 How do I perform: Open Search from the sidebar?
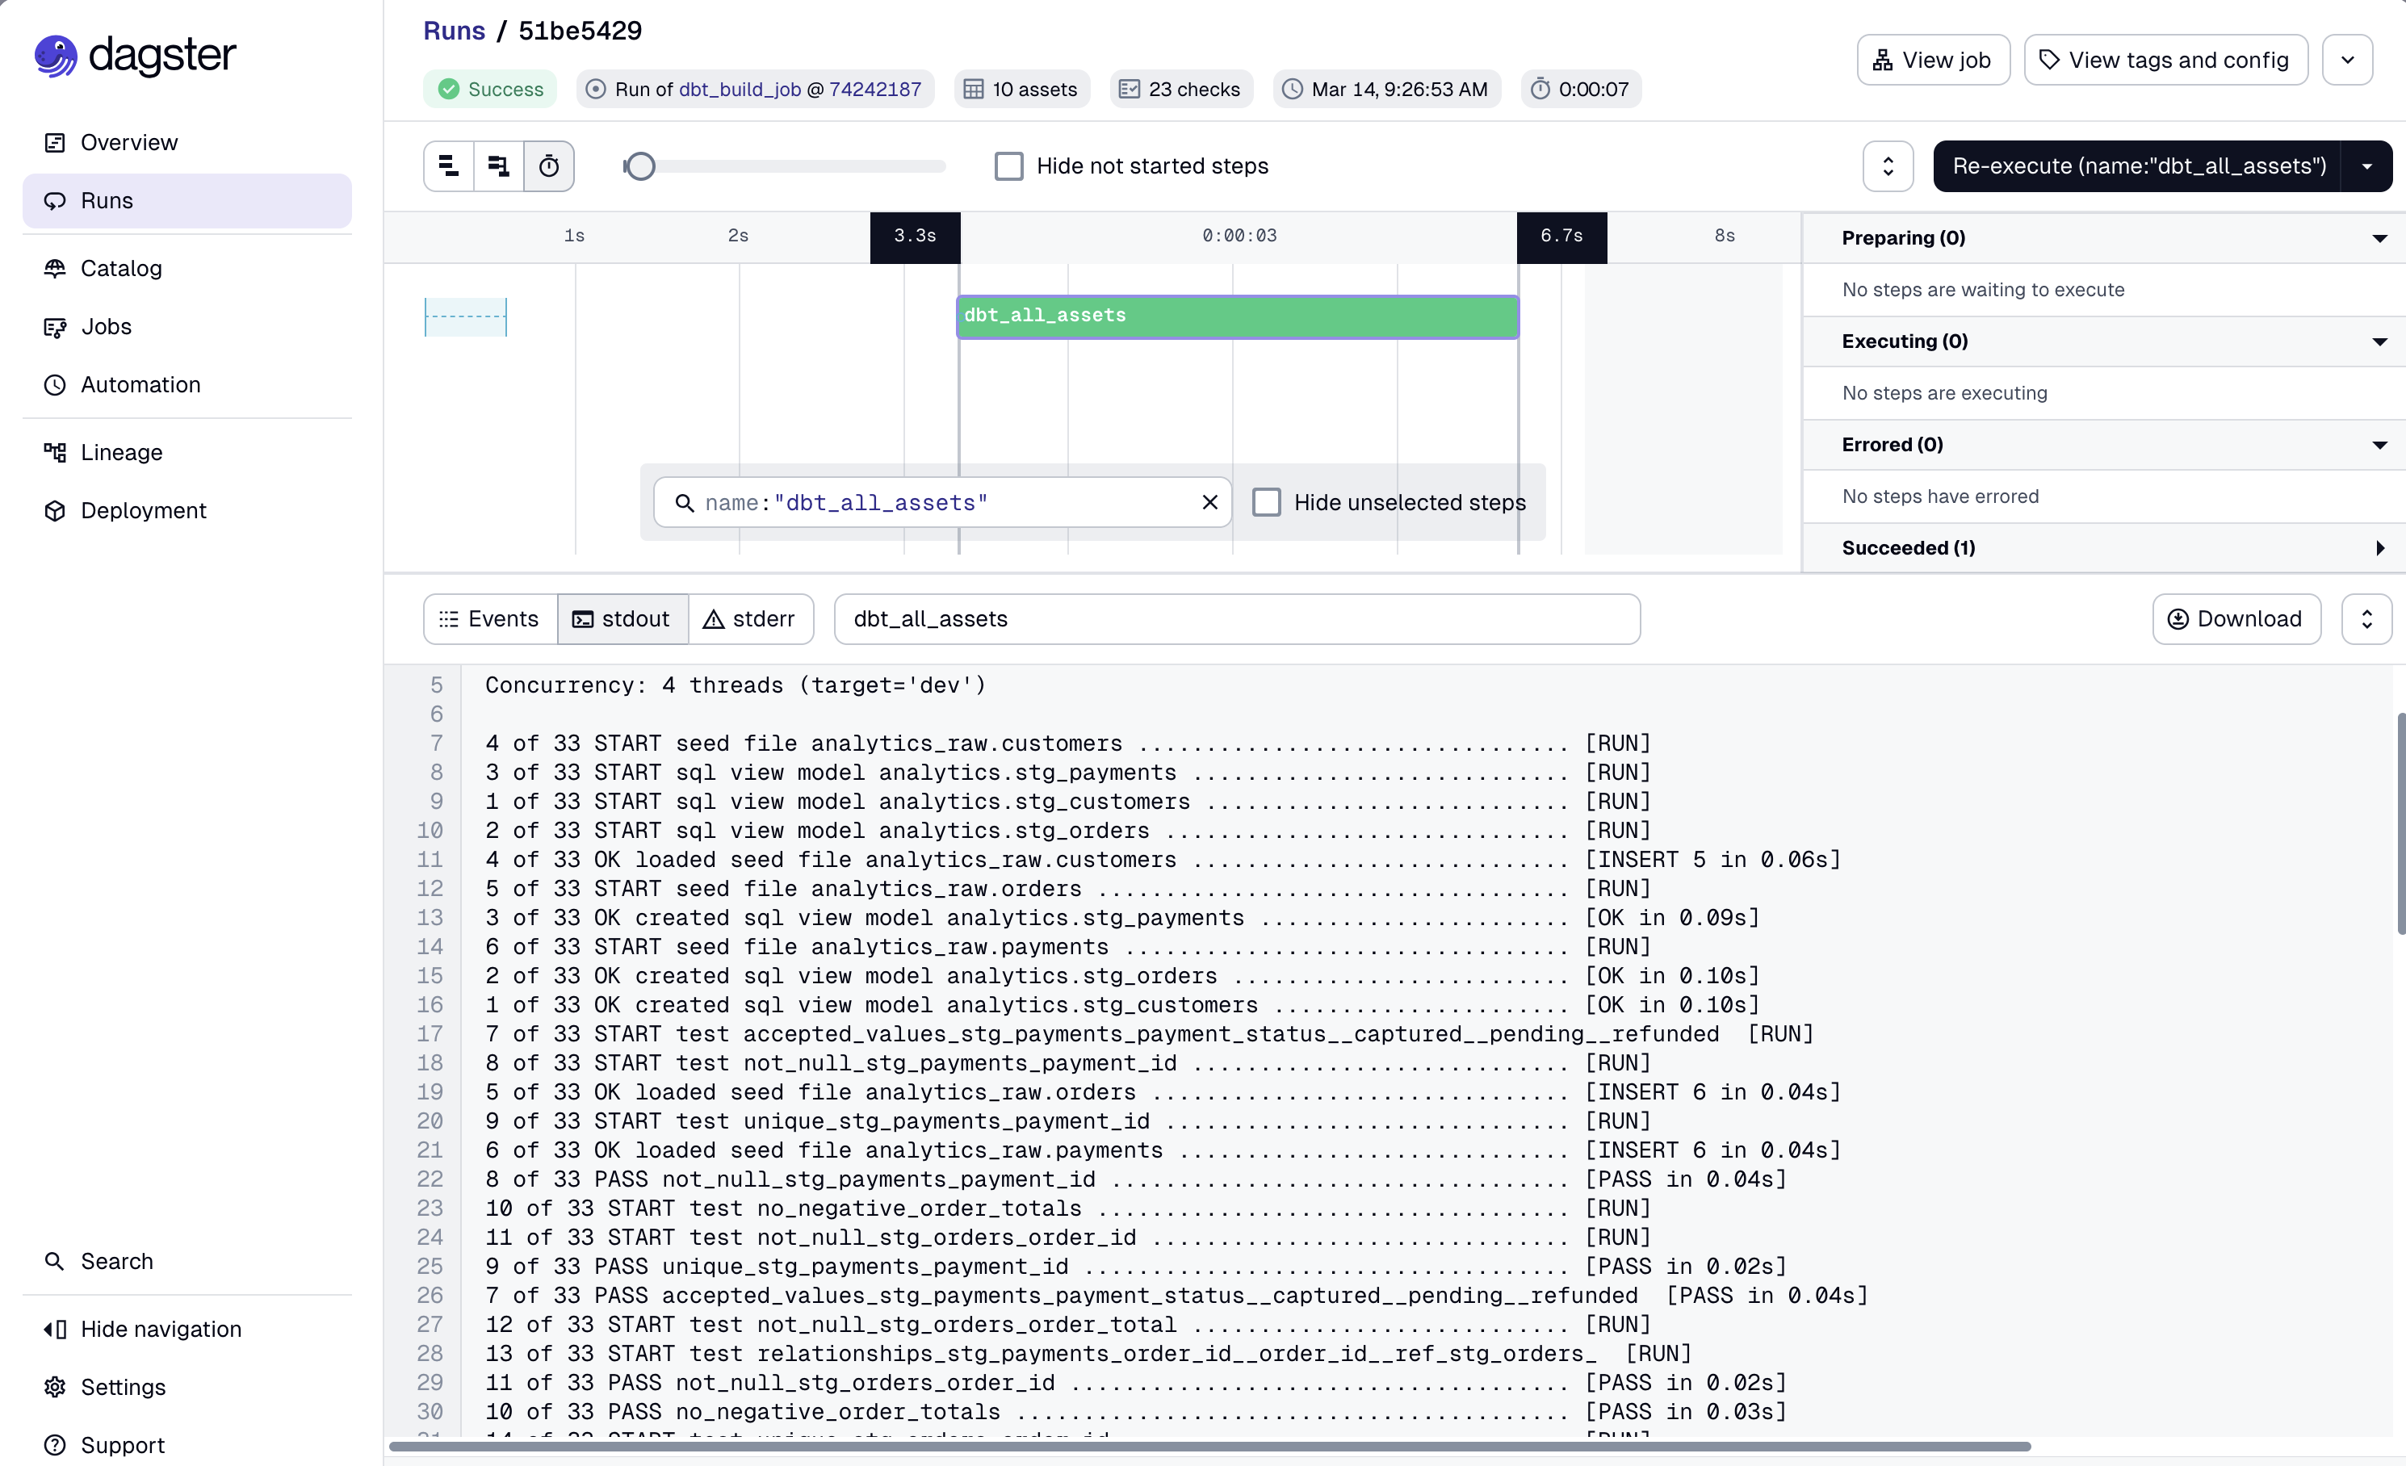[x=115, y=1260]
